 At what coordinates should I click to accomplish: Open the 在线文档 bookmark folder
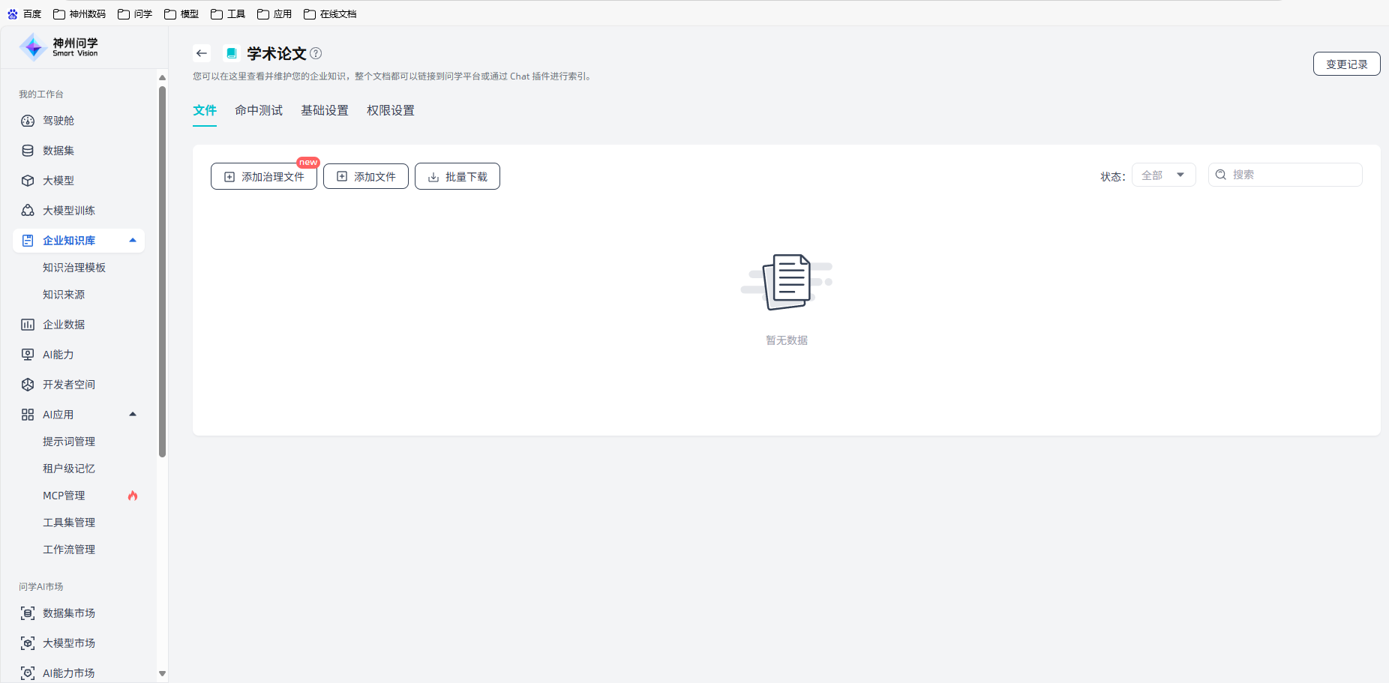(330, 14)
